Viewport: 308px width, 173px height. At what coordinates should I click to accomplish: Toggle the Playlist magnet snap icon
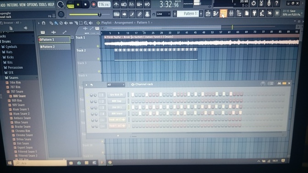tap(44, 23)
